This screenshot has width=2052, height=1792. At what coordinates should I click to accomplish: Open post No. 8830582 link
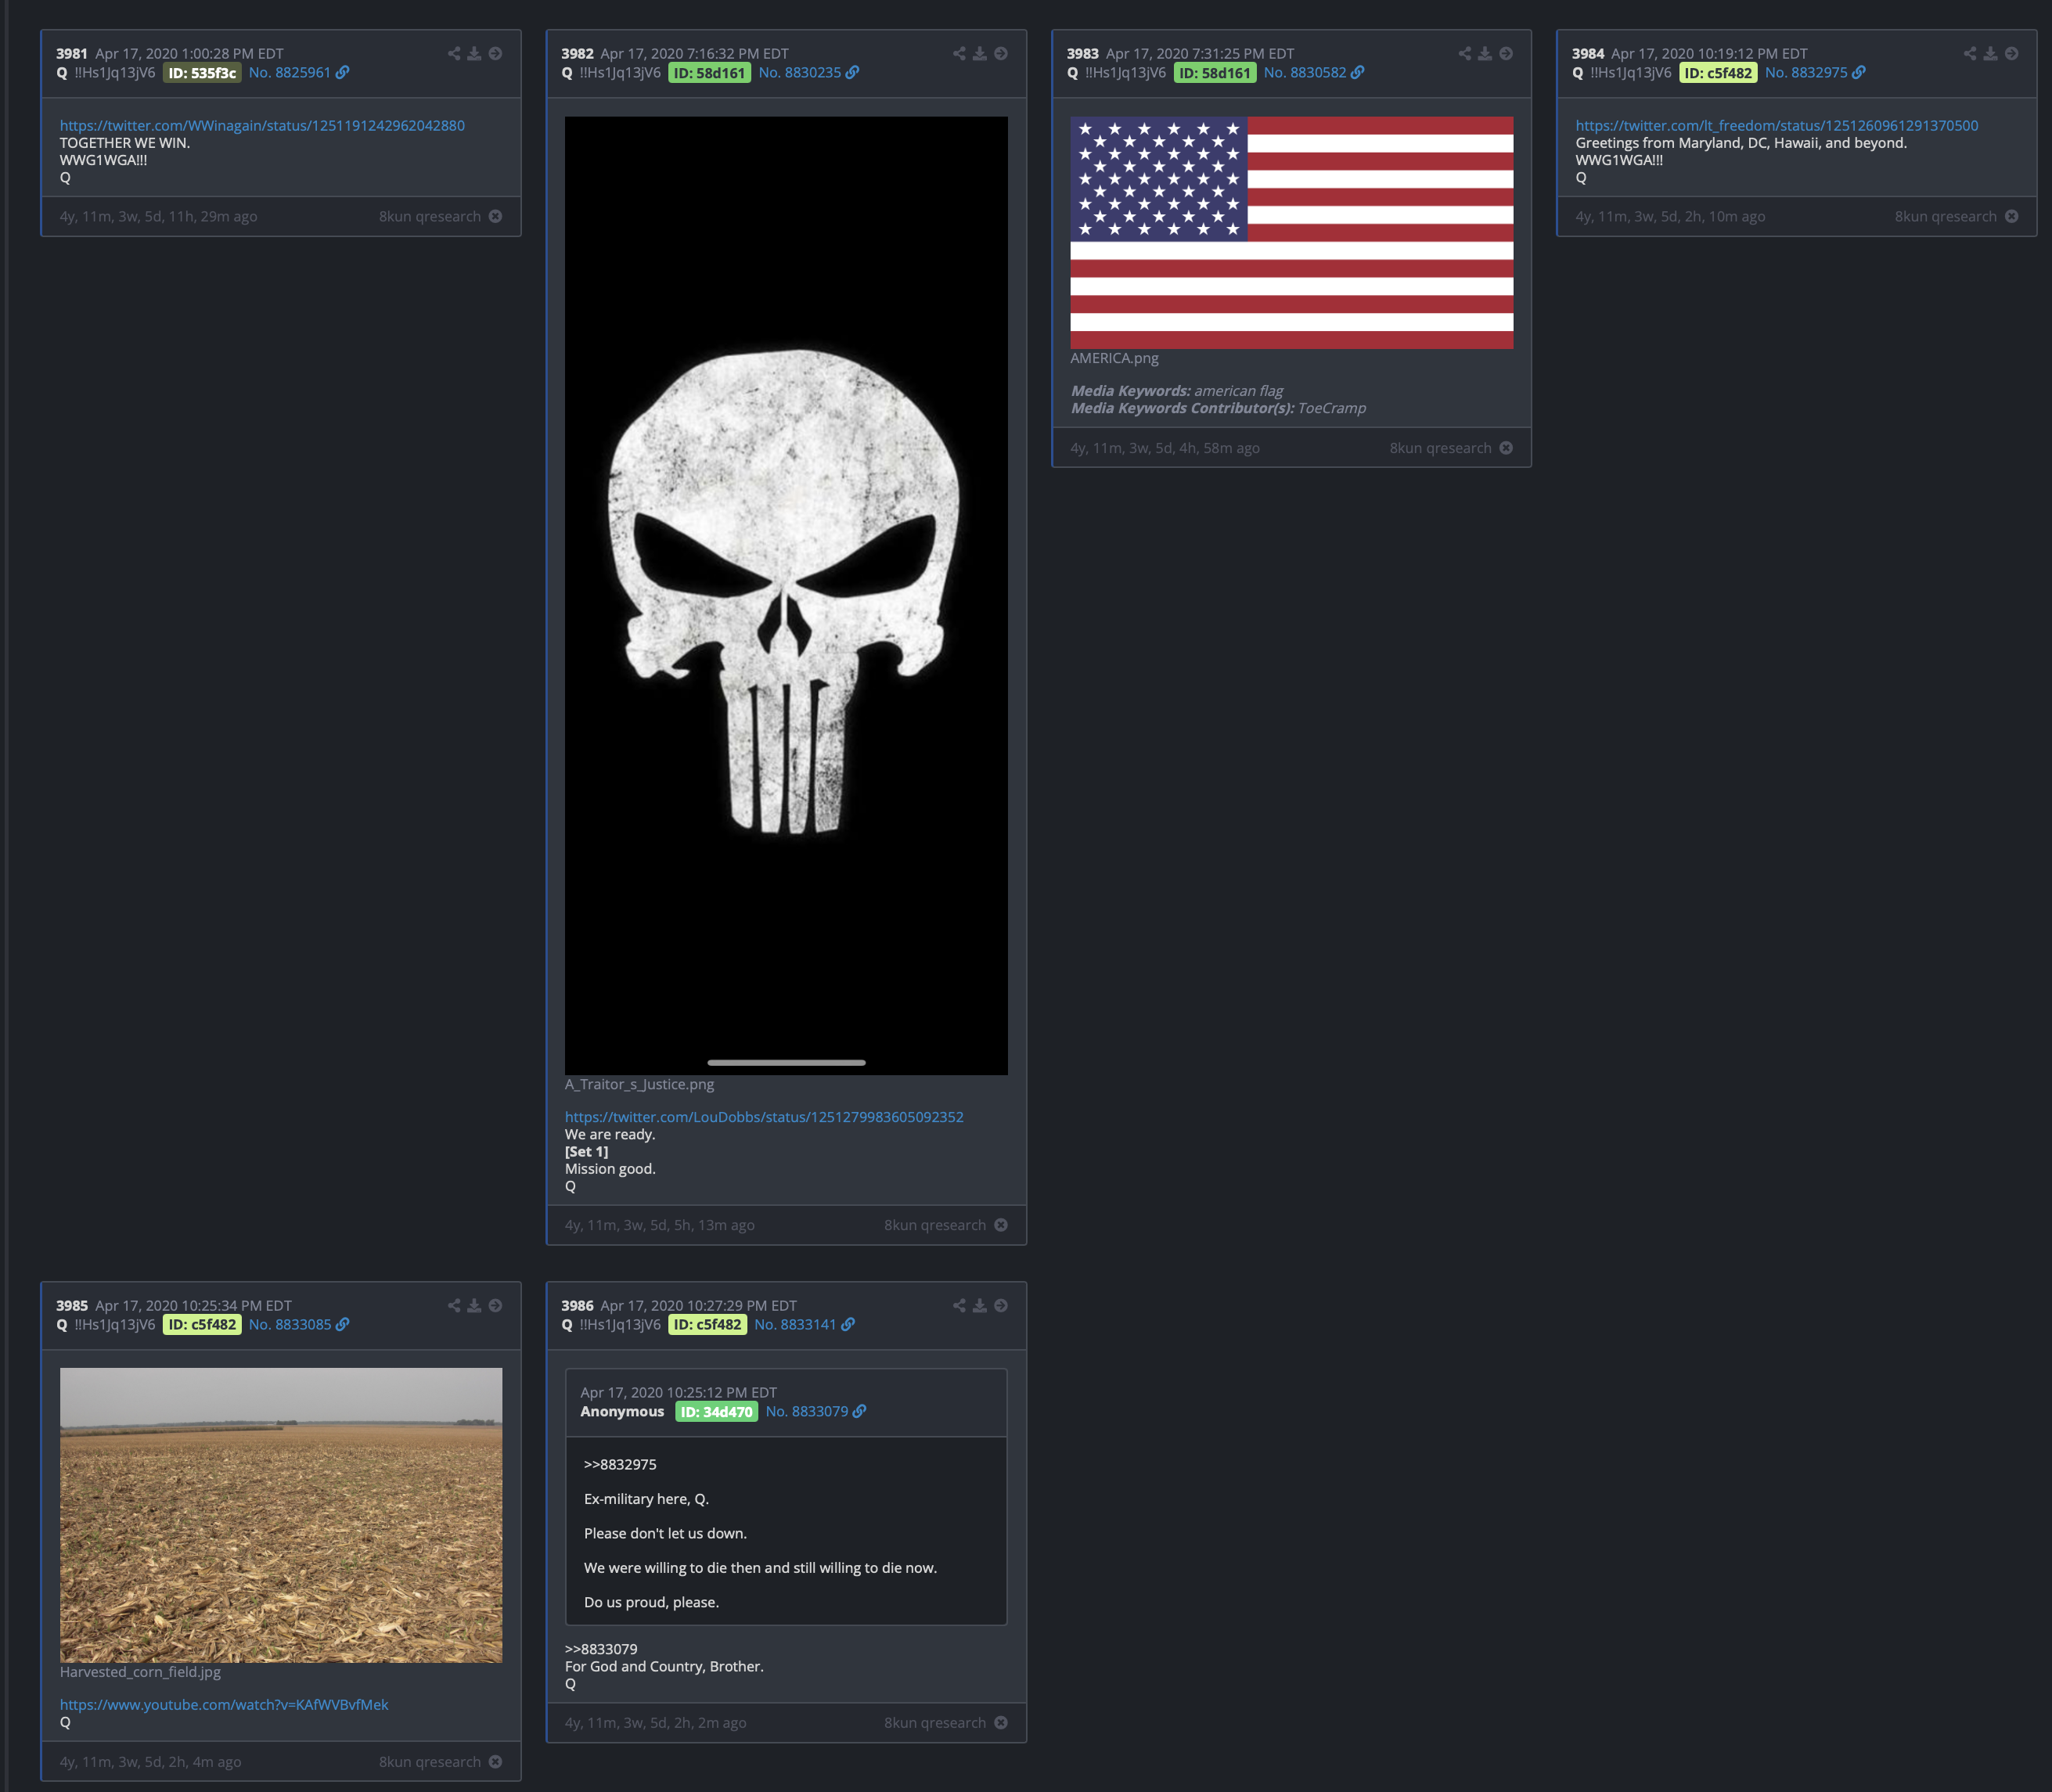pos(1305,73)
